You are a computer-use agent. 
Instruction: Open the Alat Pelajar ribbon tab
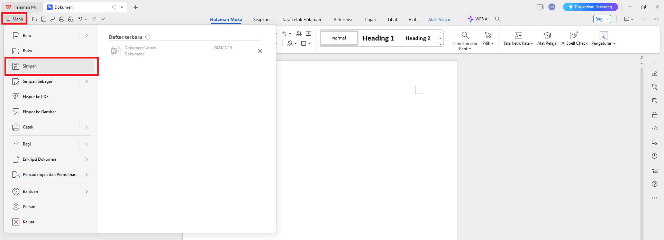click(439, 19)
